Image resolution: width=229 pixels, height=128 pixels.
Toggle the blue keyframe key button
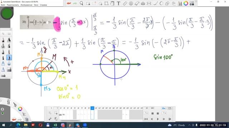(x=164, y=108)
